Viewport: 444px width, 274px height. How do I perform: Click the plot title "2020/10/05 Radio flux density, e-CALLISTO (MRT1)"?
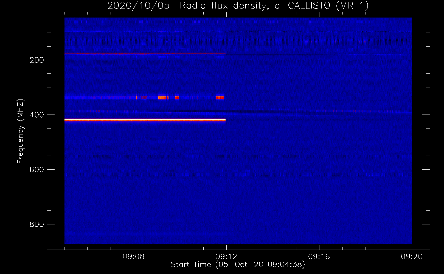(238, 5)
